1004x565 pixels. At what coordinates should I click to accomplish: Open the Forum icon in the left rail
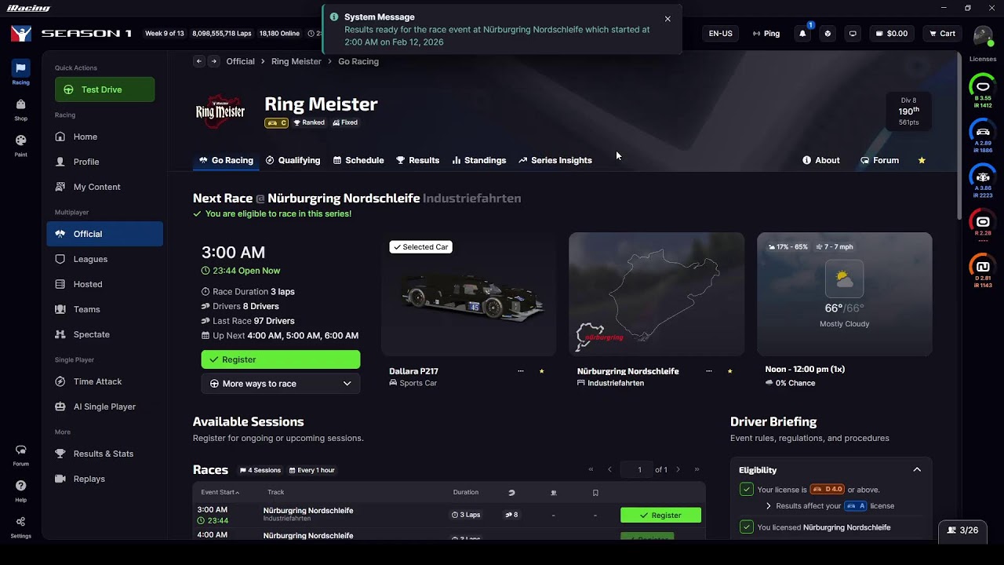click(x=20, y=454)
